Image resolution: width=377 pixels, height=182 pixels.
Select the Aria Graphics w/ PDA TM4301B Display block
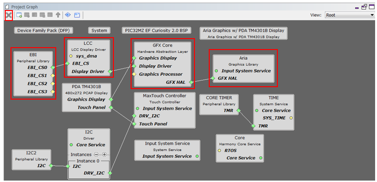click(x=244, y=33)
